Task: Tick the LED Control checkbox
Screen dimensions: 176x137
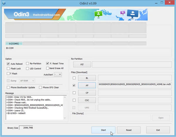Action: (x=27, y=69)
